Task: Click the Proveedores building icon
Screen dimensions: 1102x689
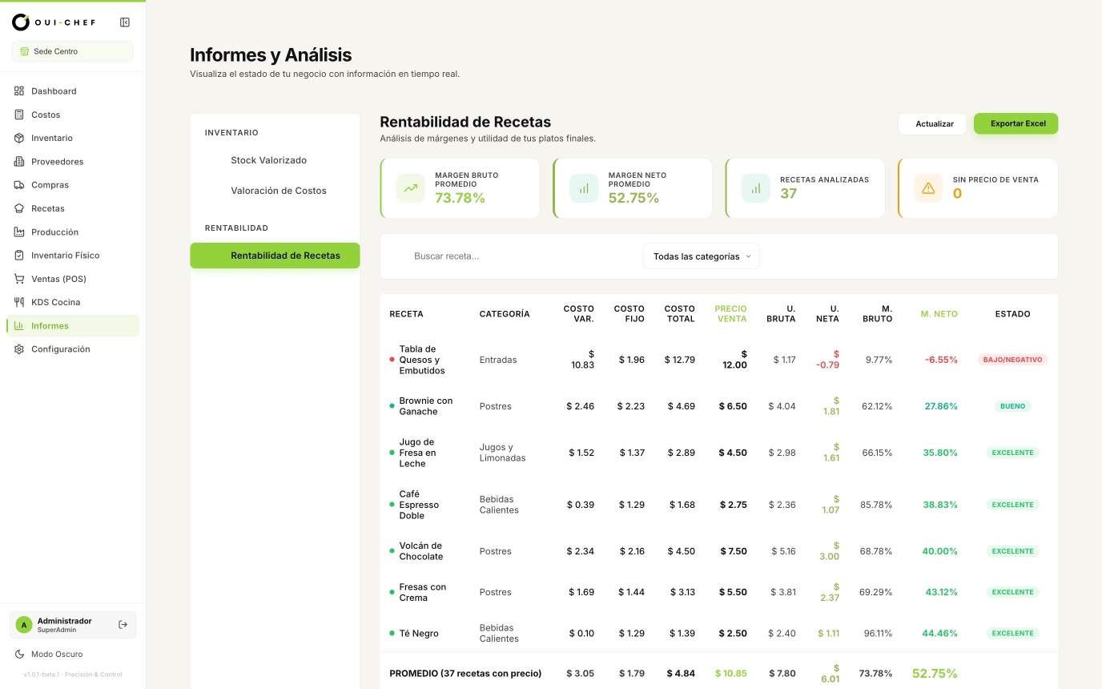Action: click(x=19, y=162)
